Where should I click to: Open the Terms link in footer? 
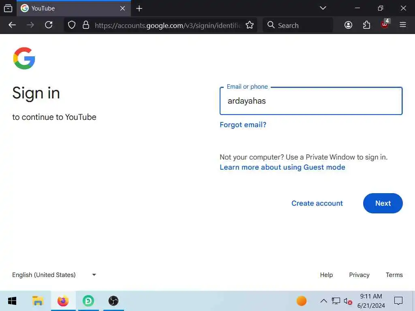point(394,275)
